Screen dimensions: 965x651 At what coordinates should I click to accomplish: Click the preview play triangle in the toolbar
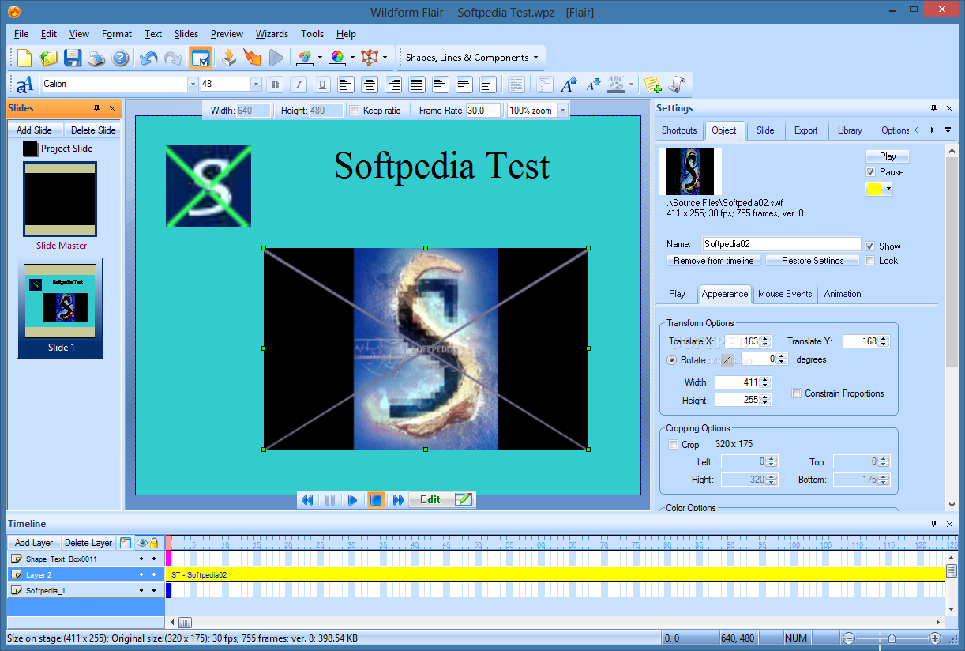(x=276, y=58)
